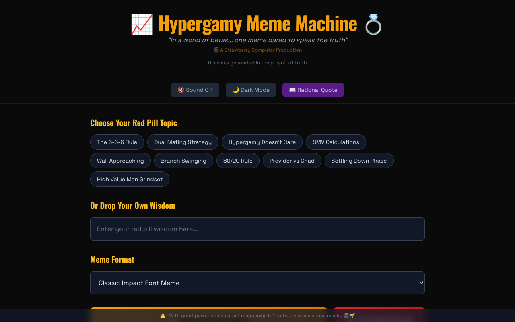515x322 pixels.
Task: Open the Strawberry.Computer Production link
Action: [x=261, y=50]
